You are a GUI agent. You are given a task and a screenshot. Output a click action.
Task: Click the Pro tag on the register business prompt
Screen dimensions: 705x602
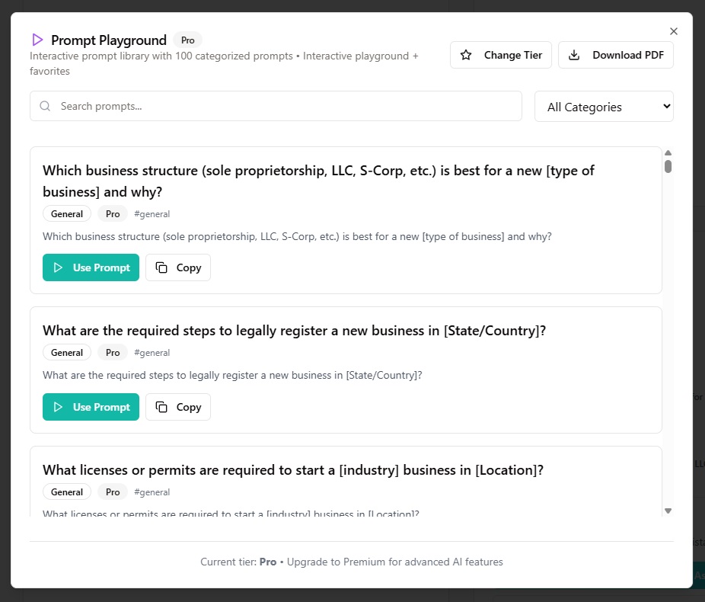click(113, 353)
